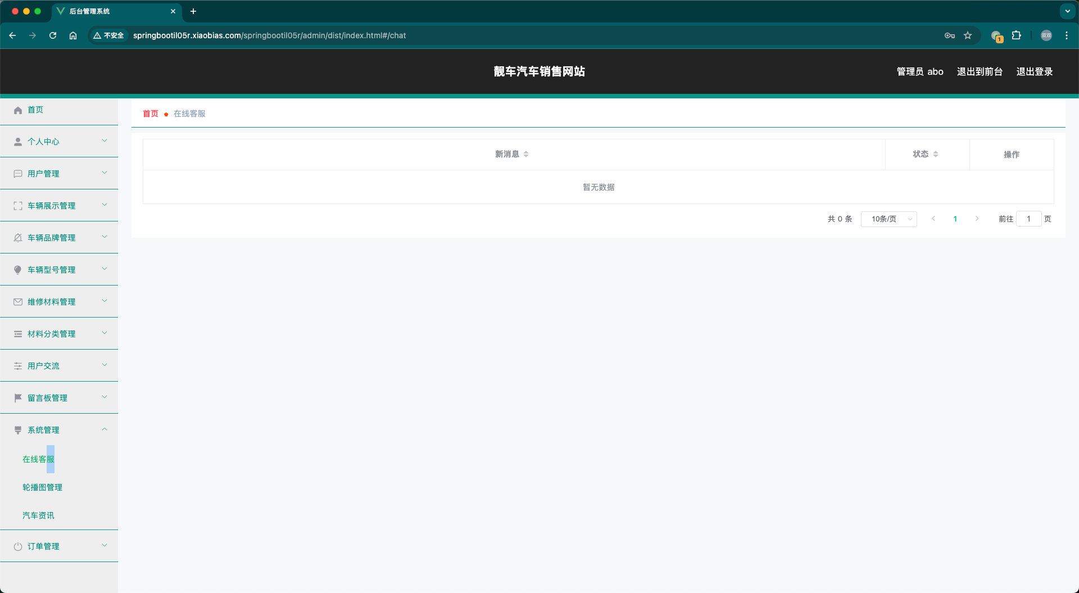1079x593 pixels.
Task: Click the brush icon beside 系统管理
Action: coord(18,430)
